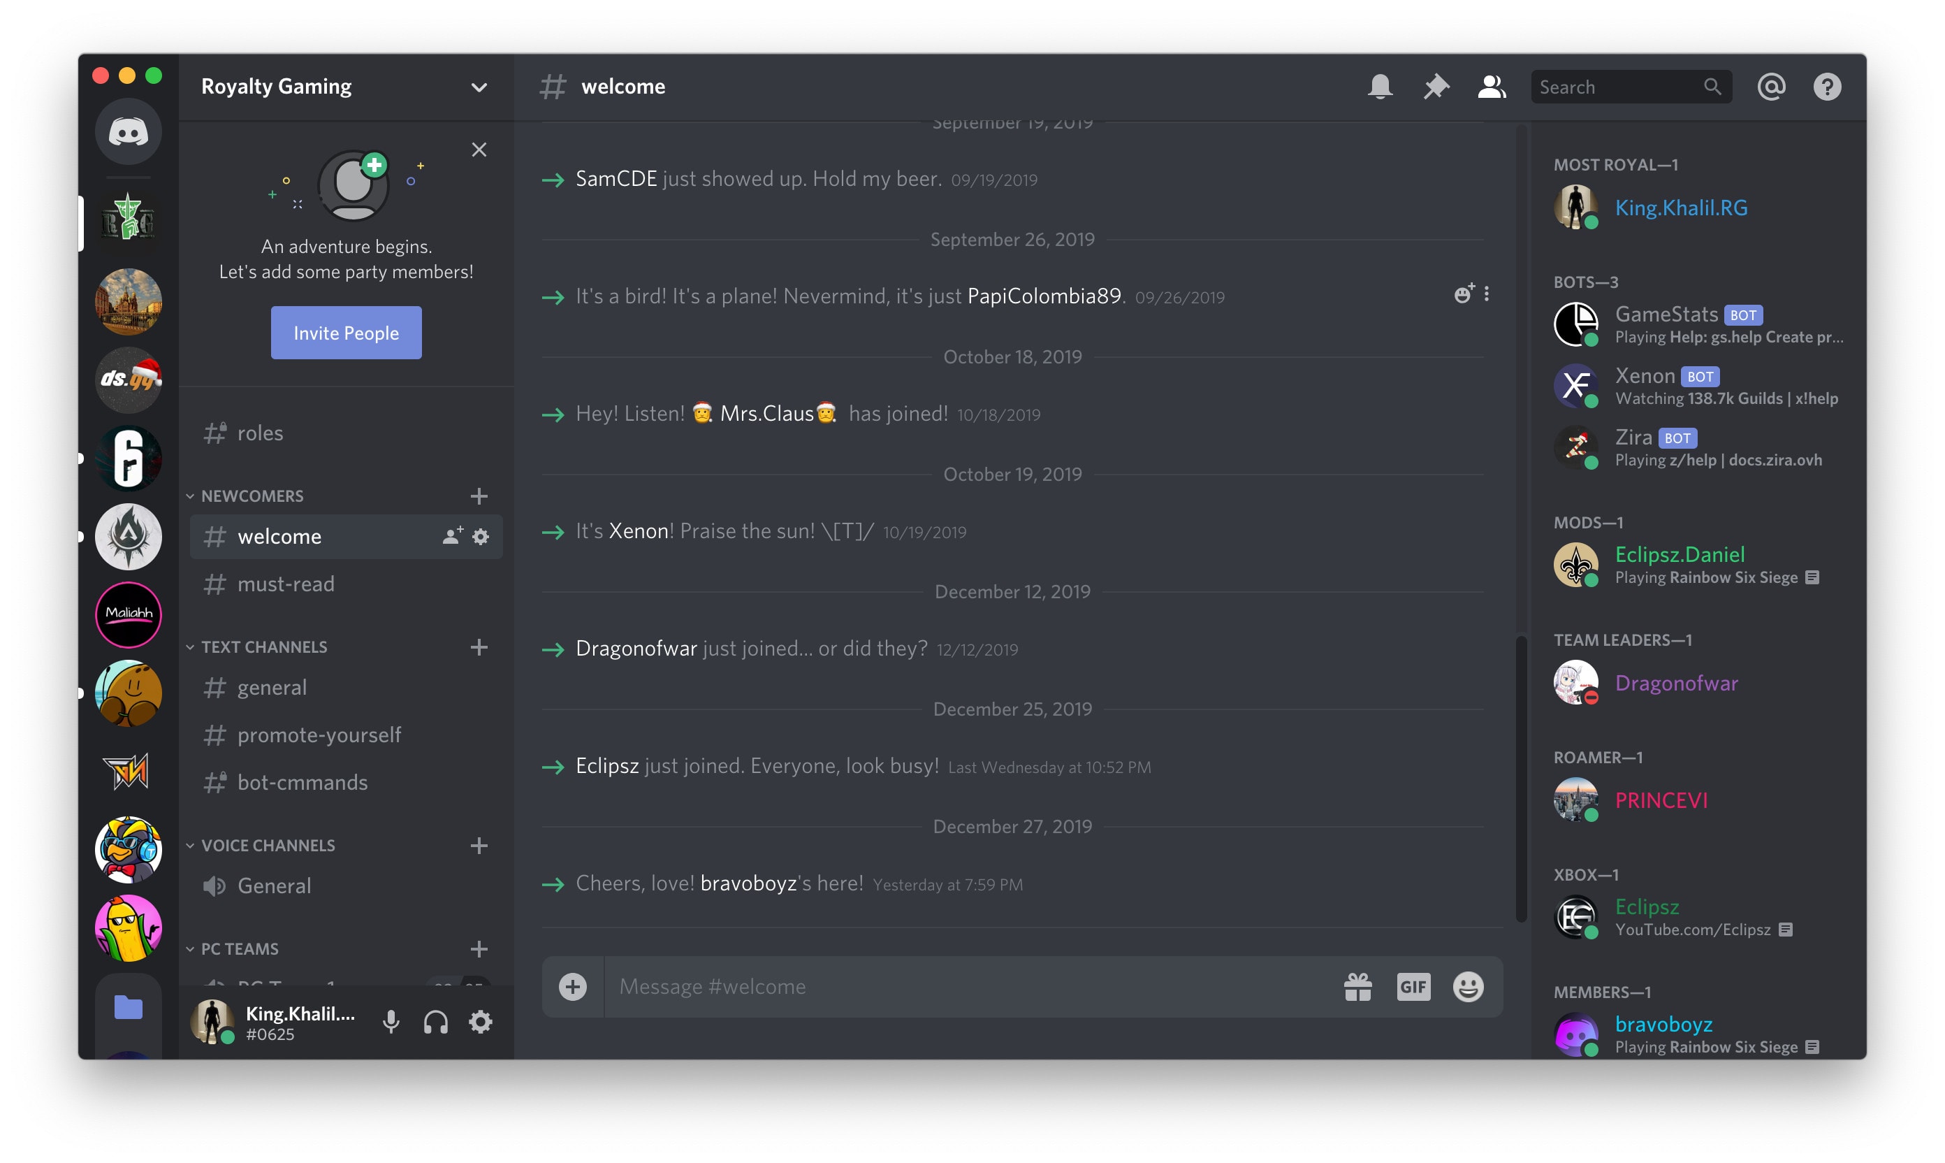This screenshot has height=1163, width=1945.
Task: View pinned messages
Action: (1436, 86)
